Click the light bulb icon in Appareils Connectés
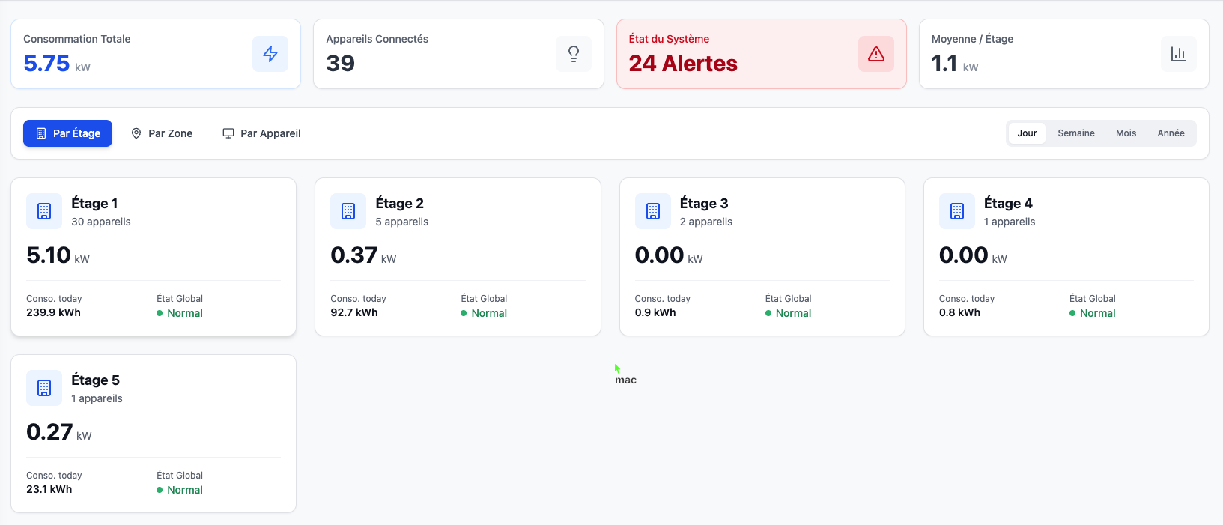 573,54
